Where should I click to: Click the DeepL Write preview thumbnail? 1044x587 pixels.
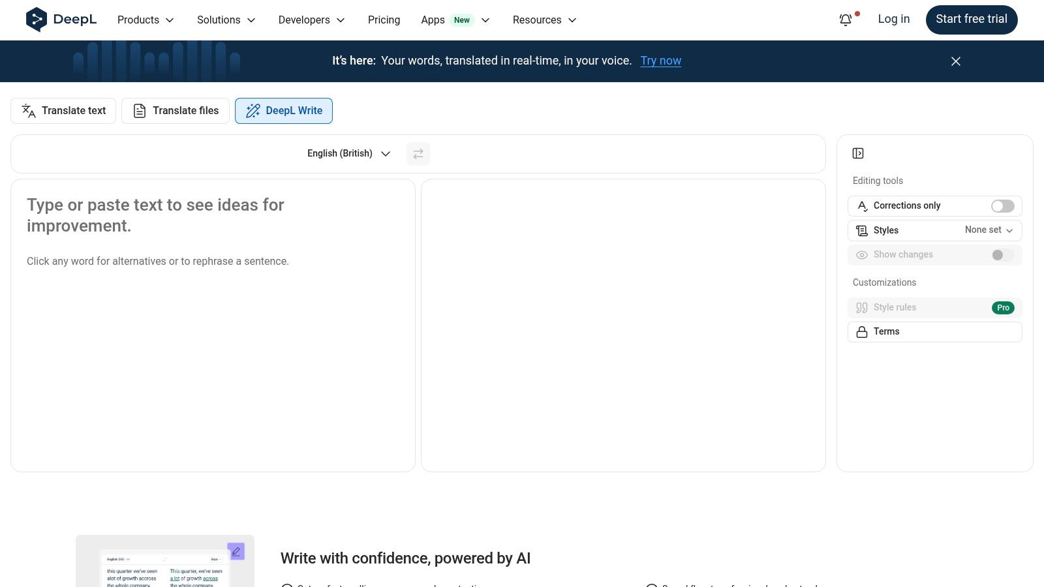click(165, 562)
